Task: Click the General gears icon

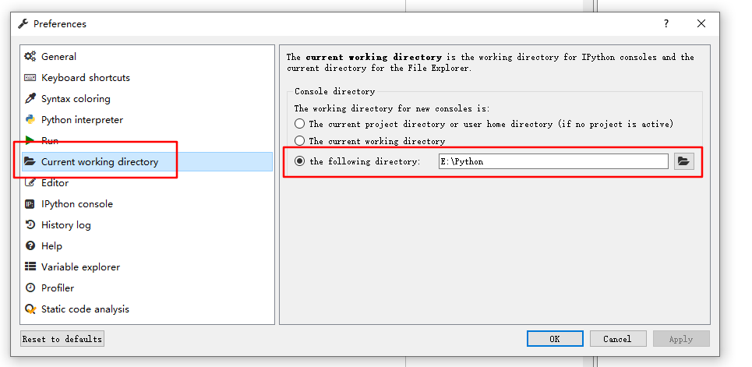Action: click(30, 56)
